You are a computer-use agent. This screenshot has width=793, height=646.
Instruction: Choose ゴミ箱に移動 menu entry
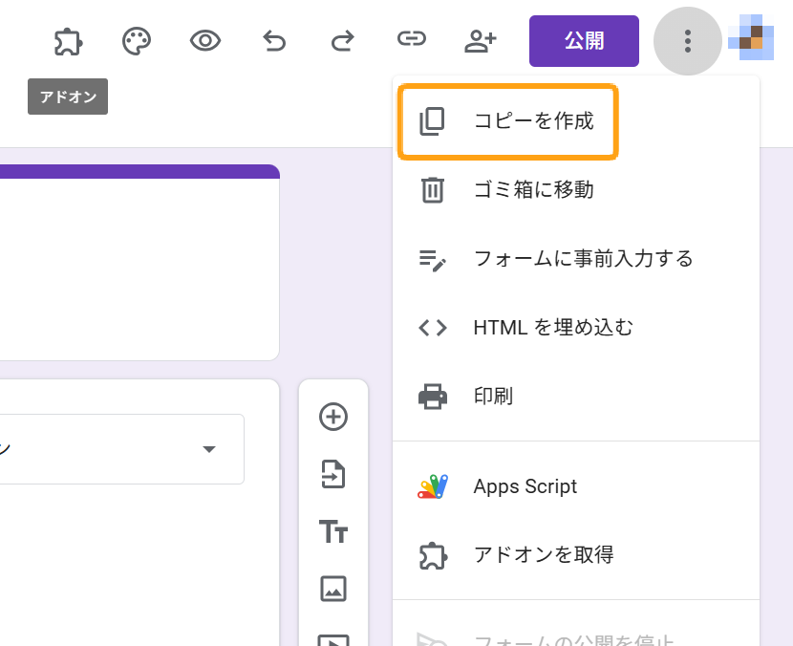point(533,190)
